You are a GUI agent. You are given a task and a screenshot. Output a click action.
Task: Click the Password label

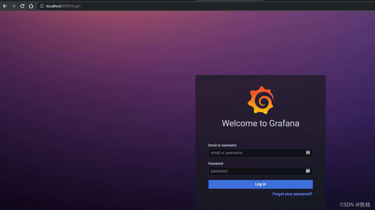[x=216, y=163]
